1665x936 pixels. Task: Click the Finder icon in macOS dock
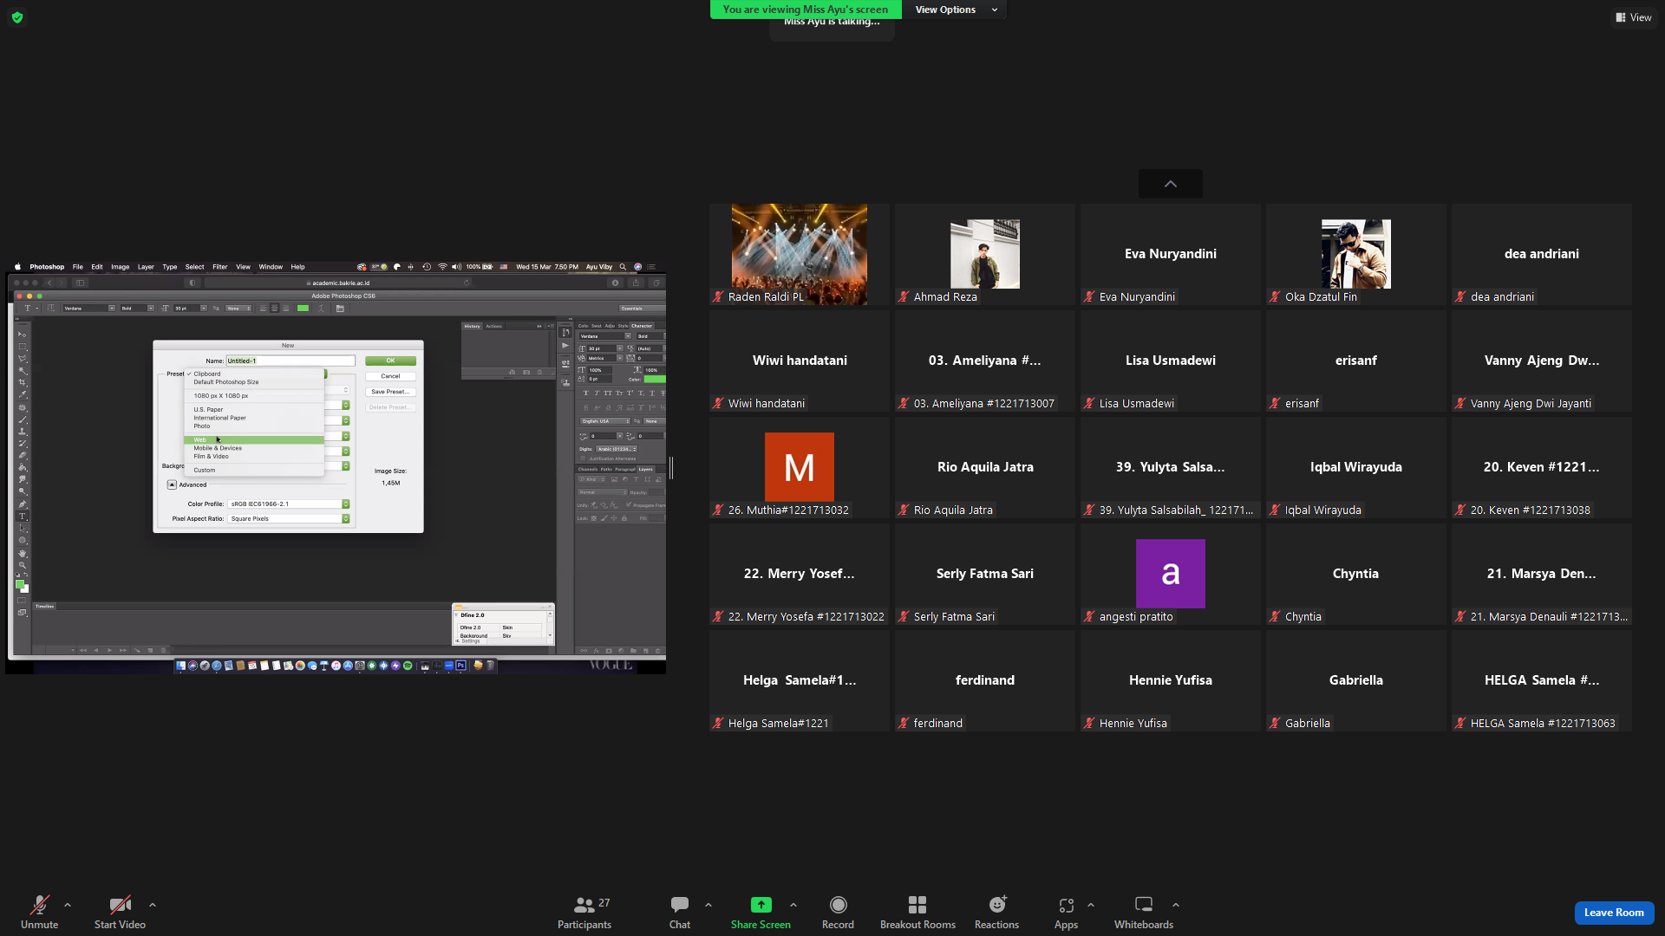click(180, 666)
